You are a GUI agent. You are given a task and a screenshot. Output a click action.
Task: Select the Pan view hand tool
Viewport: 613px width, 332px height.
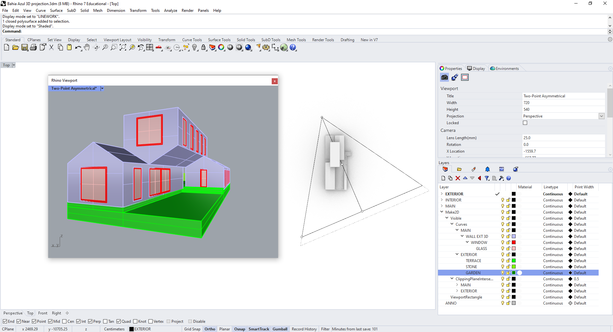(87, 48)
